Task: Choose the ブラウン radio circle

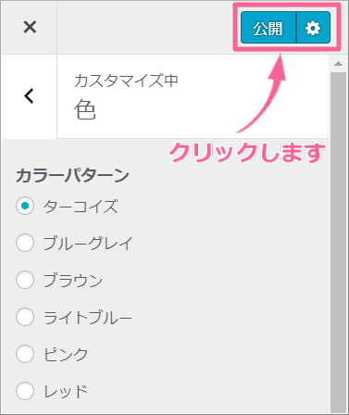Action: click(x=25, y=280)
